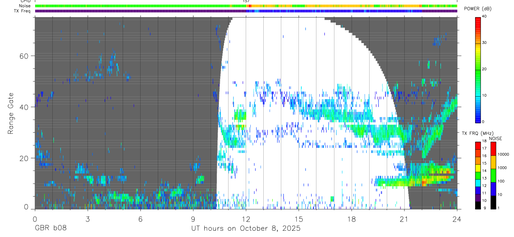Click the green 100–1000 swatch in NOISE legend
This screenshot has width=514, height=237.
pos(493,176)
